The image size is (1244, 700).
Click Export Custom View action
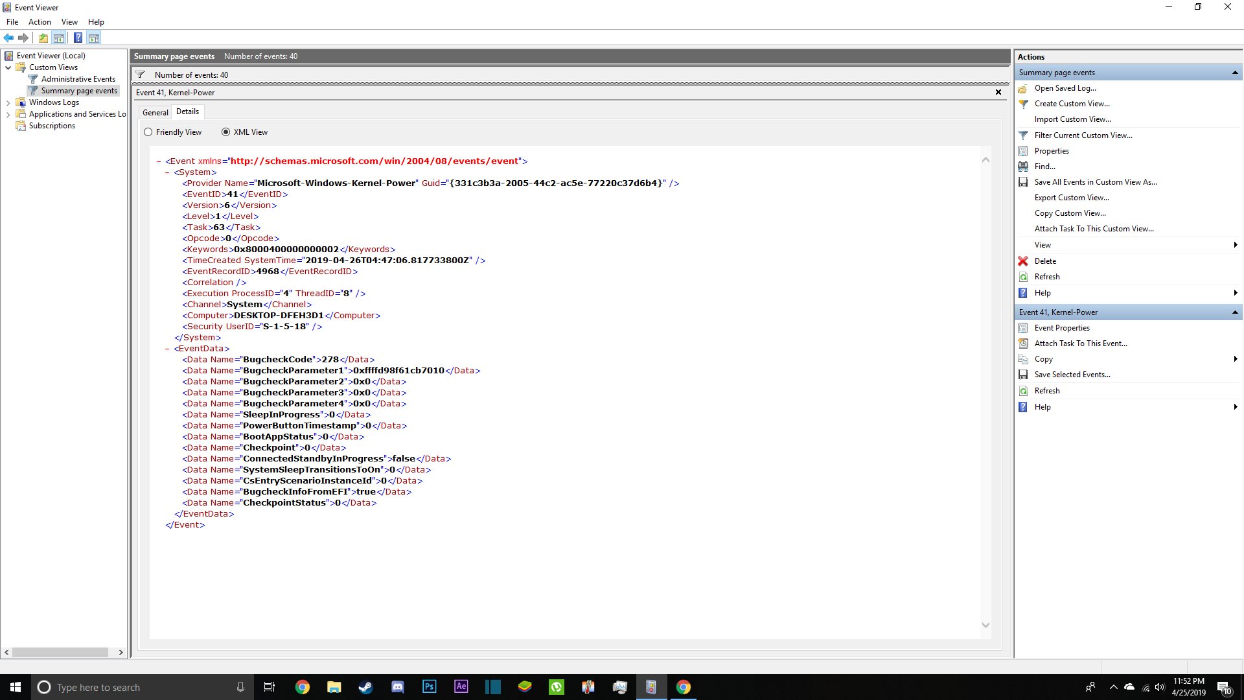[1072, 198]
